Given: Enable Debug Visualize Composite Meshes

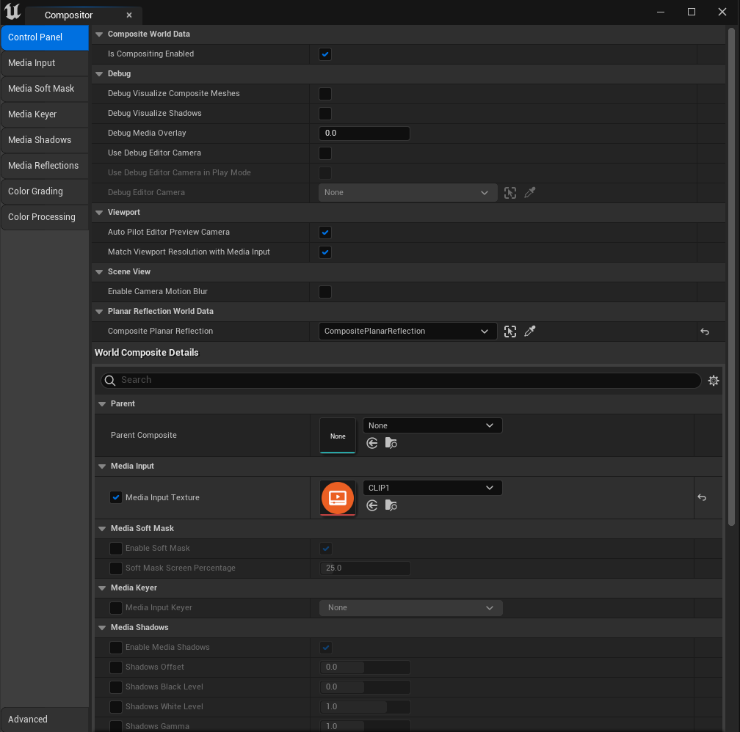Looking at the screenshot, I should [x=325, y=94].
